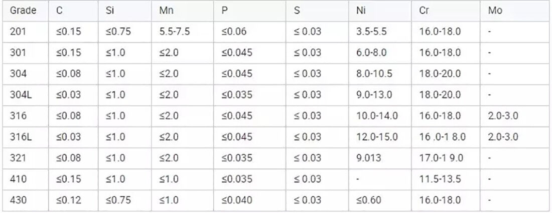Click the ≤0.60 nickel value
The width and height of the screenshot is (552, 213).
click(x=369, y=200)
